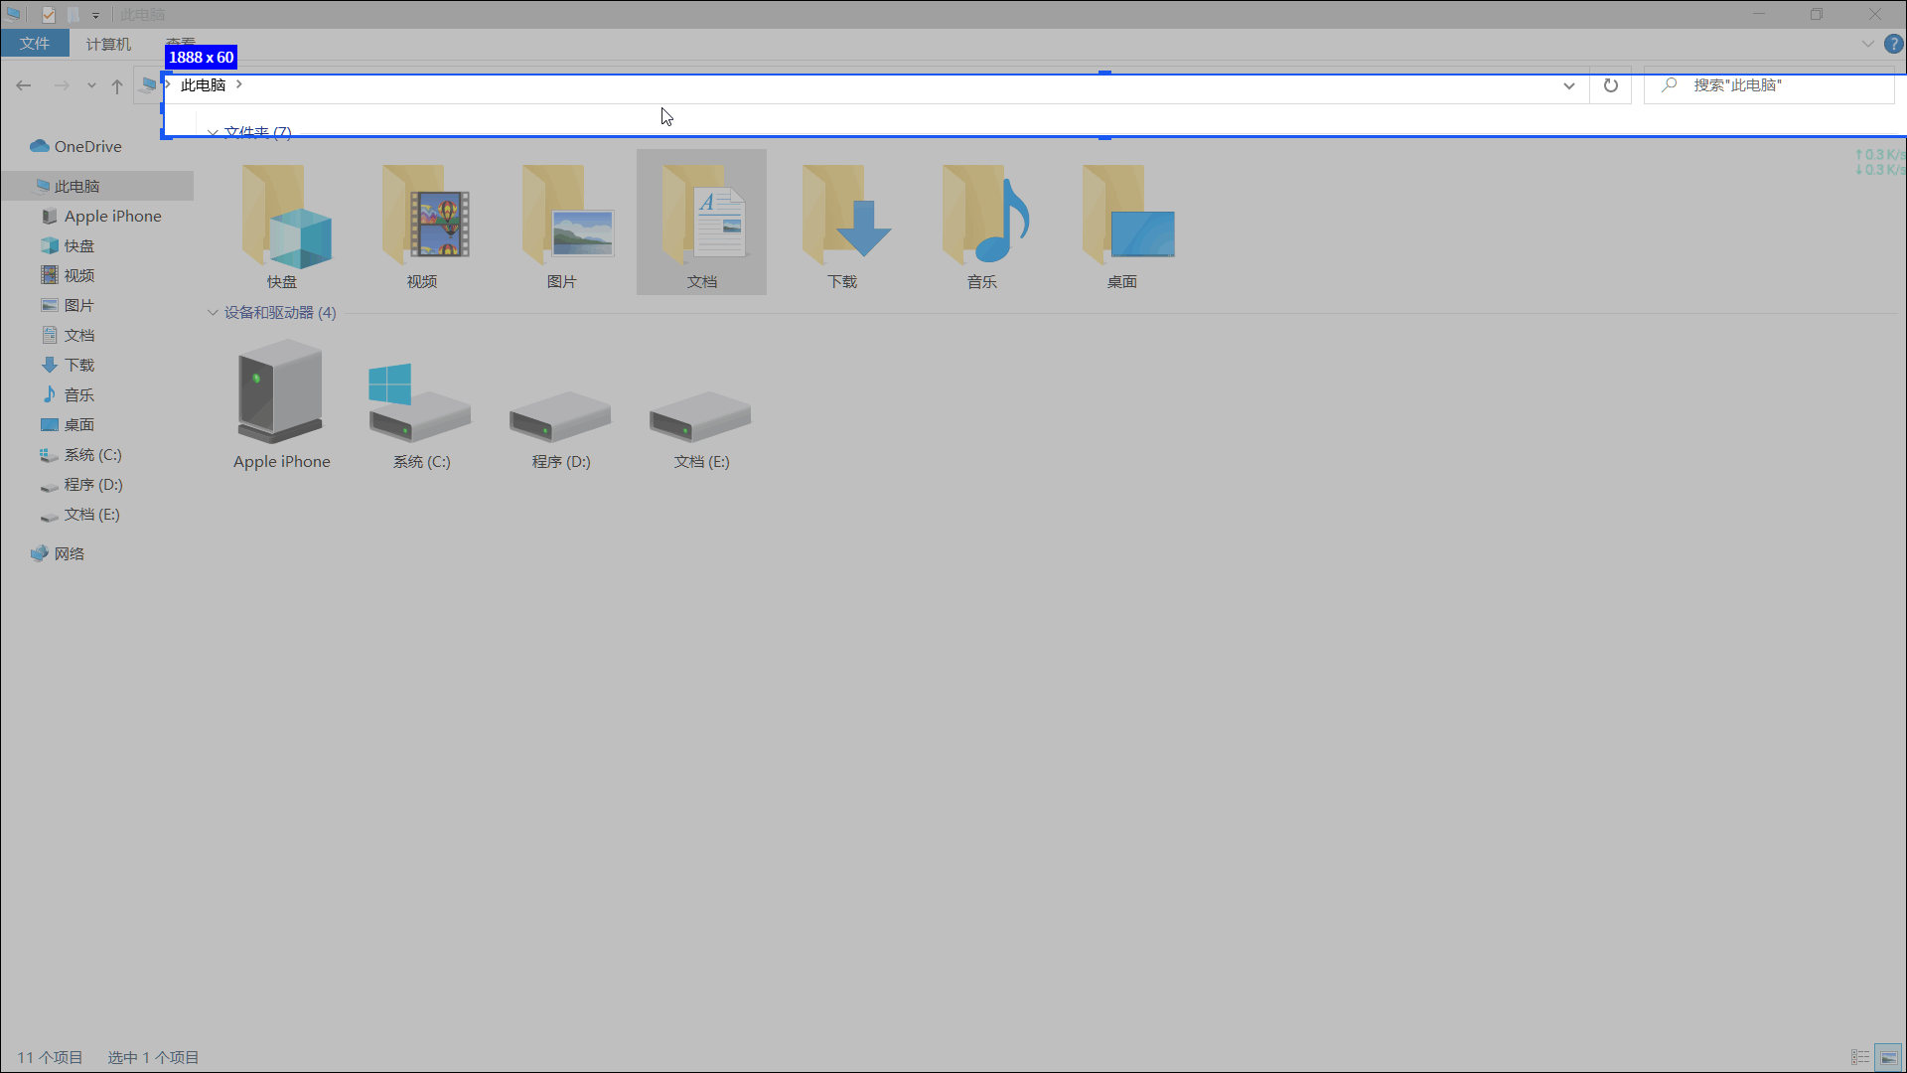Image resolution: width=1907 pixels, height=1073 pixels.
Task: Click the help question mark icon
Action: tap(1893, 44)
